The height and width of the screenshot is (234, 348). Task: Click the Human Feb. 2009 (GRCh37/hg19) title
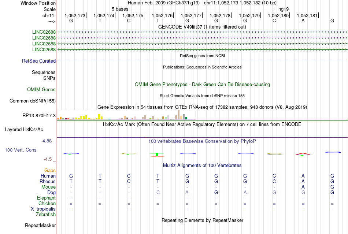tap(164, 3)
